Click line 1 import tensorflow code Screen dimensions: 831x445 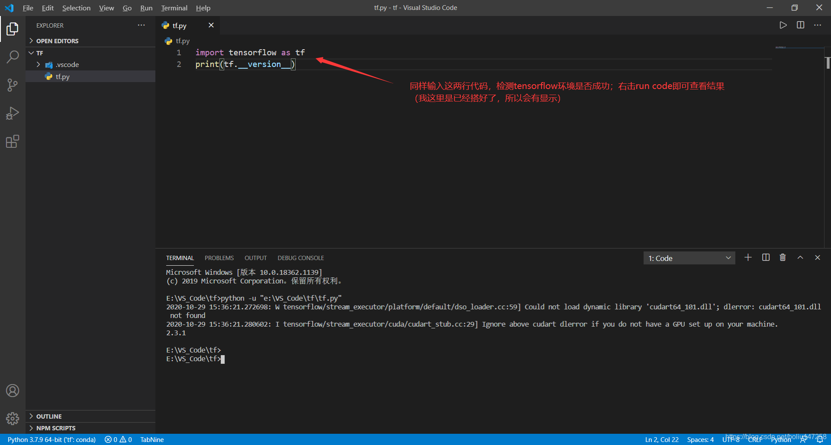[250, 52]
